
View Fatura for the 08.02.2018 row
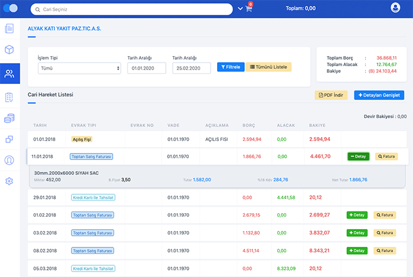pos(385,250)
